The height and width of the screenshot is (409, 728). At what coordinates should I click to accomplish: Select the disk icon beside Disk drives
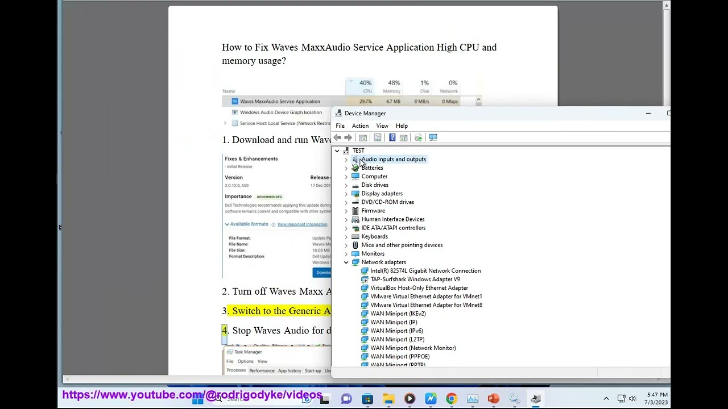(x=355, y=185)
